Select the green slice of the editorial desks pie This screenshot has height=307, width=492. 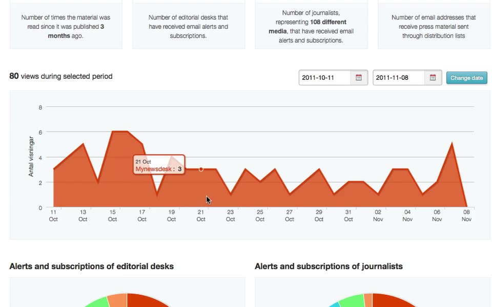(97, 302)
